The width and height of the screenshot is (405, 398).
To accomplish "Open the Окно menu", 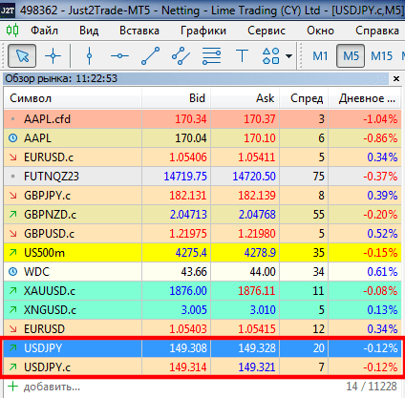I will [x=320, y=31].
